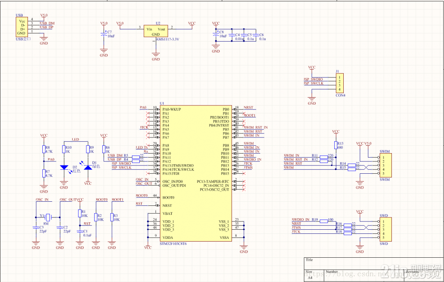Viewport: 444px width, 282px height.
Task: Select the J1 CON4 header connector
Action: pos(340,83)
